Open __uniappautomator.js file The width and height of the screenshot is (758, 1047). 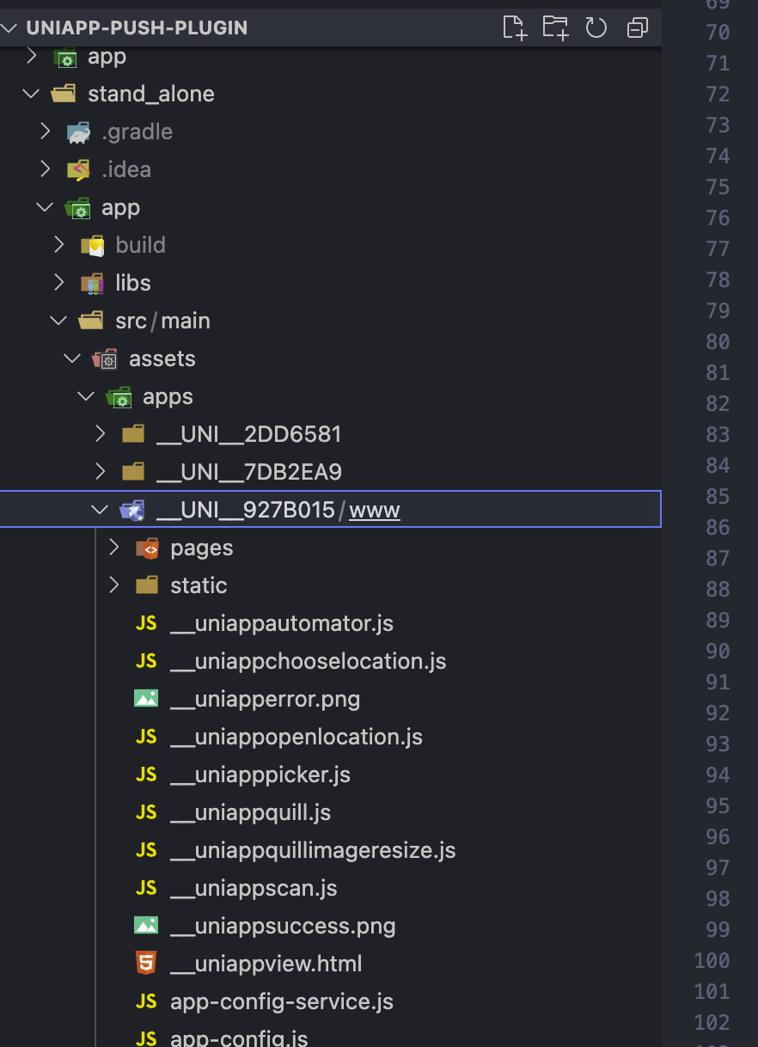pyautogui.click(x=282, y=623)
